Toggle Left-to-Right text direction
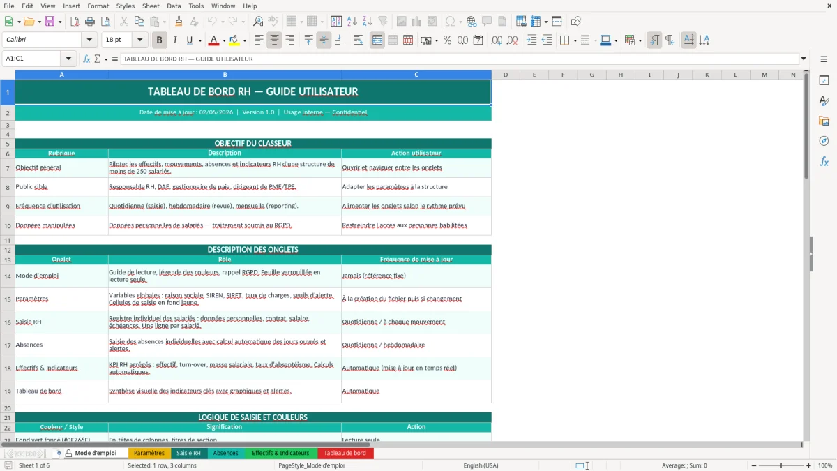The height and width of the screenshot is (471, 837). (654, 40)
